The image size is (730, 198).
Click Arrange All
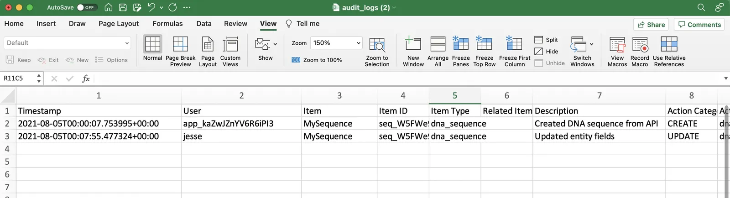438,52
